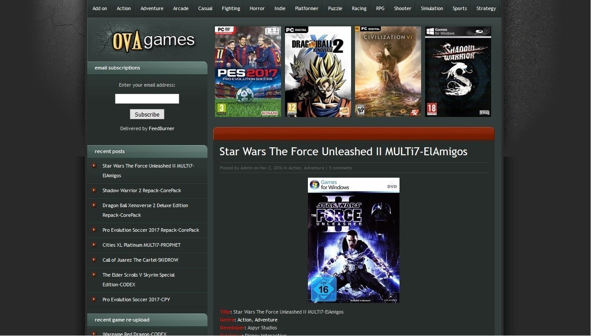Click the Star Wars Force Unleashed box art
Image resolution: width=592 pixels, height=336 pixels.
tap(354, 240)
